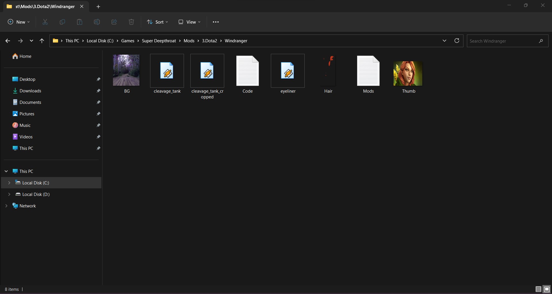Image resolution: width=552 pixels, height=294 pixels.
Task: Click the Delete trash can icon
Action: coord(131,22)
